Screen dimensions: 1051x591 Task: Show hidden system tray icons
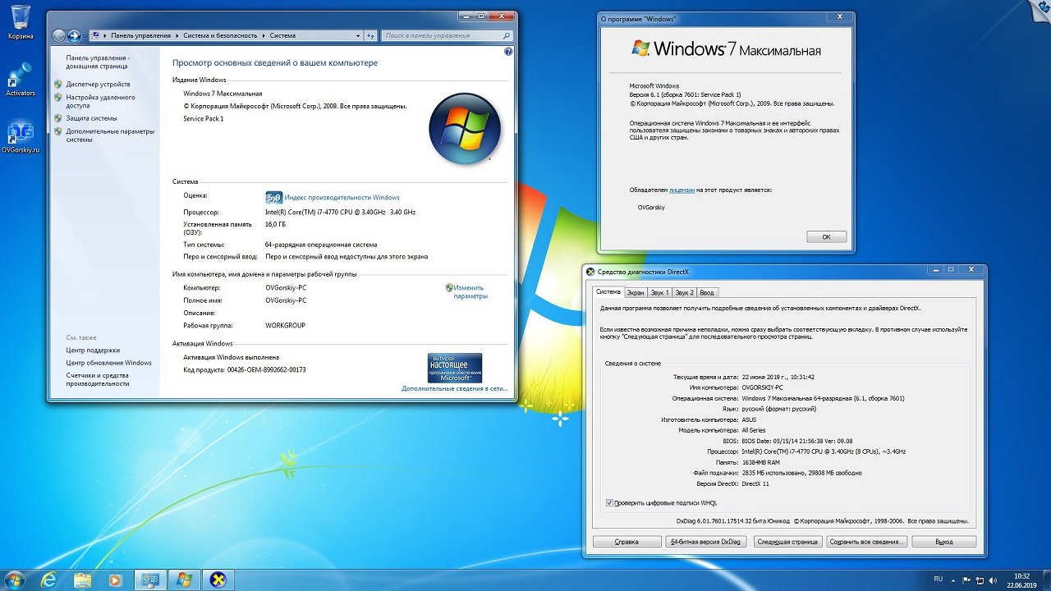(x=952, y=580)
